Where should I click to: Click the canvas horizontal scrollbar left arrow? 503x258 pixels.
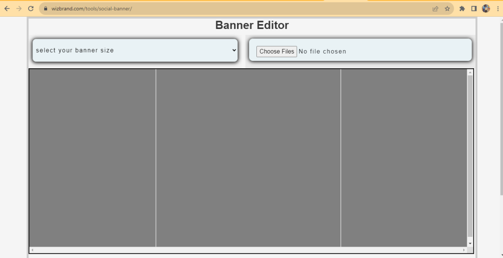click(32, 250)
